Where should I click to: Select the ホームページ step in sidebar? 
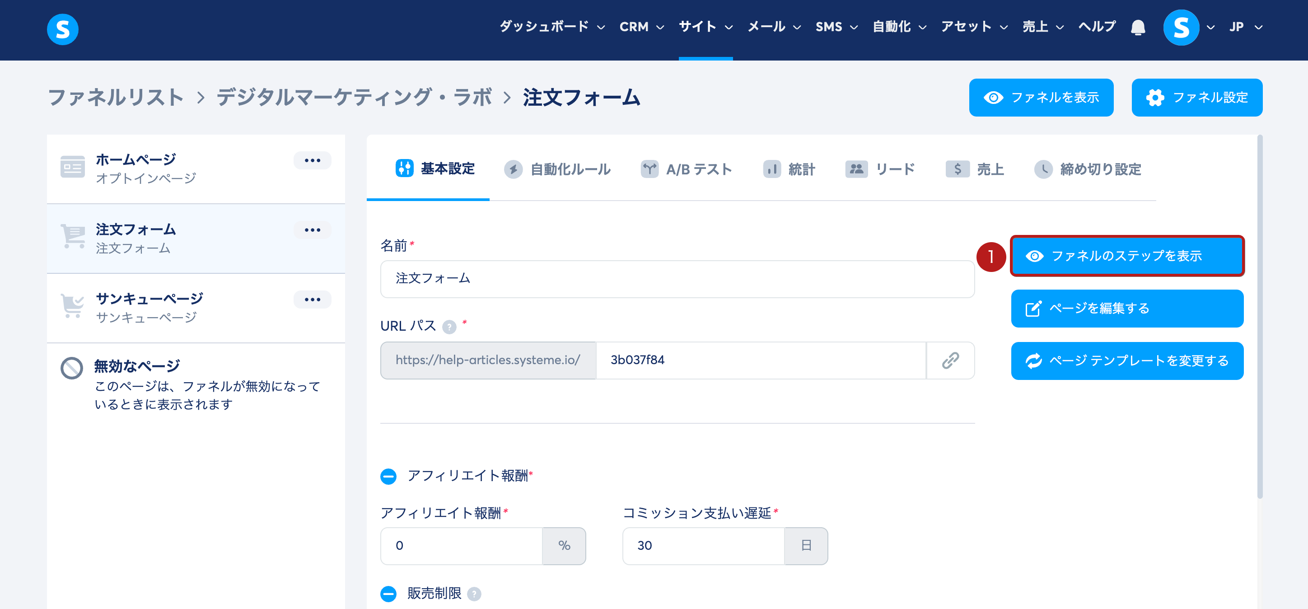(x=196, y=169)
